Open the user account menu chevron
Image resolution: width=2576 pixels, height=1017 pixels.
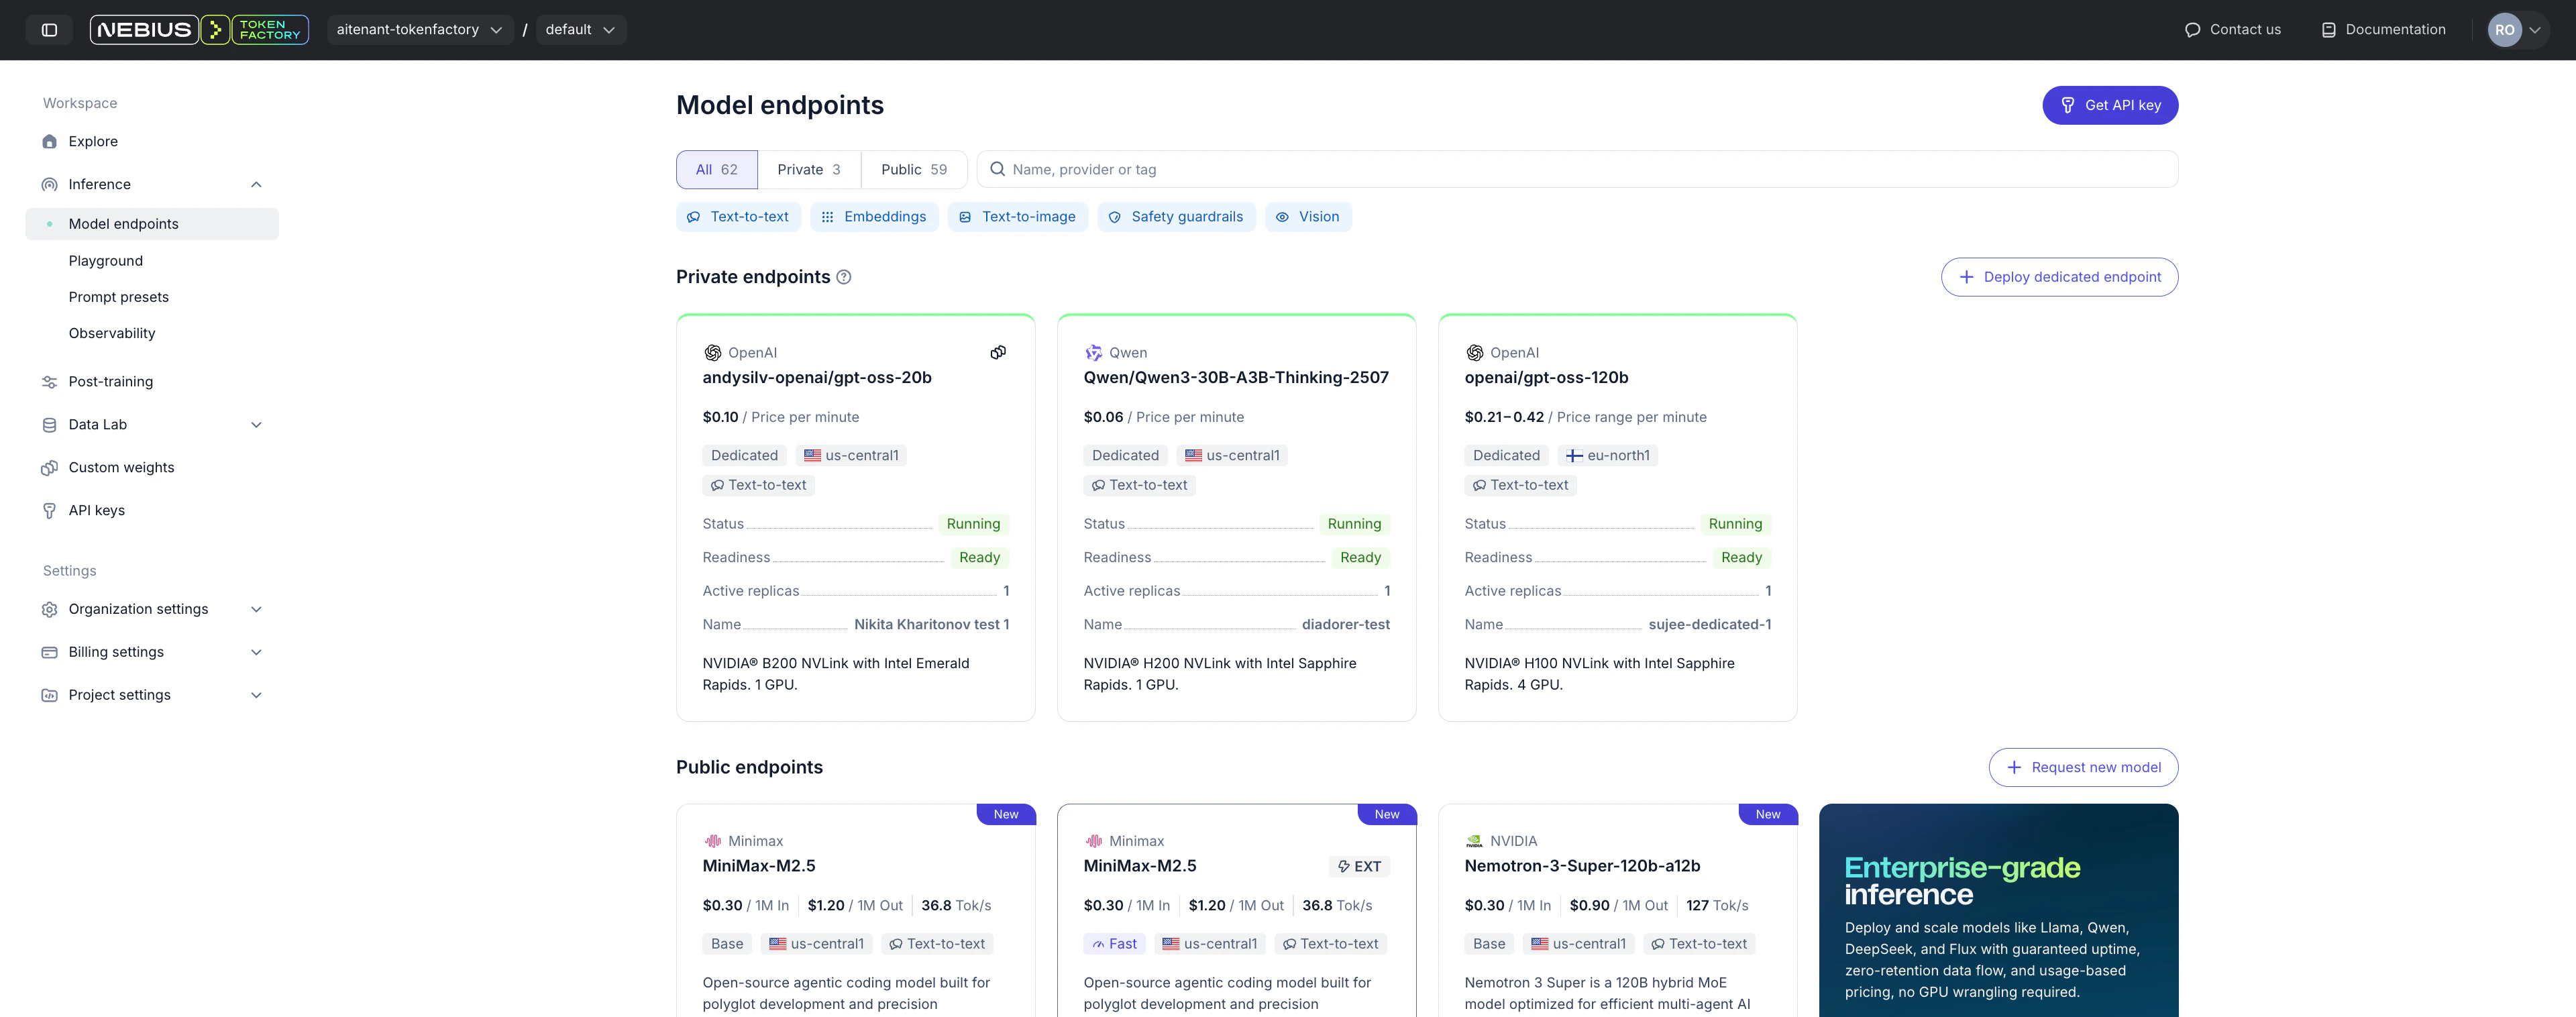click(x=2535, y=30)
